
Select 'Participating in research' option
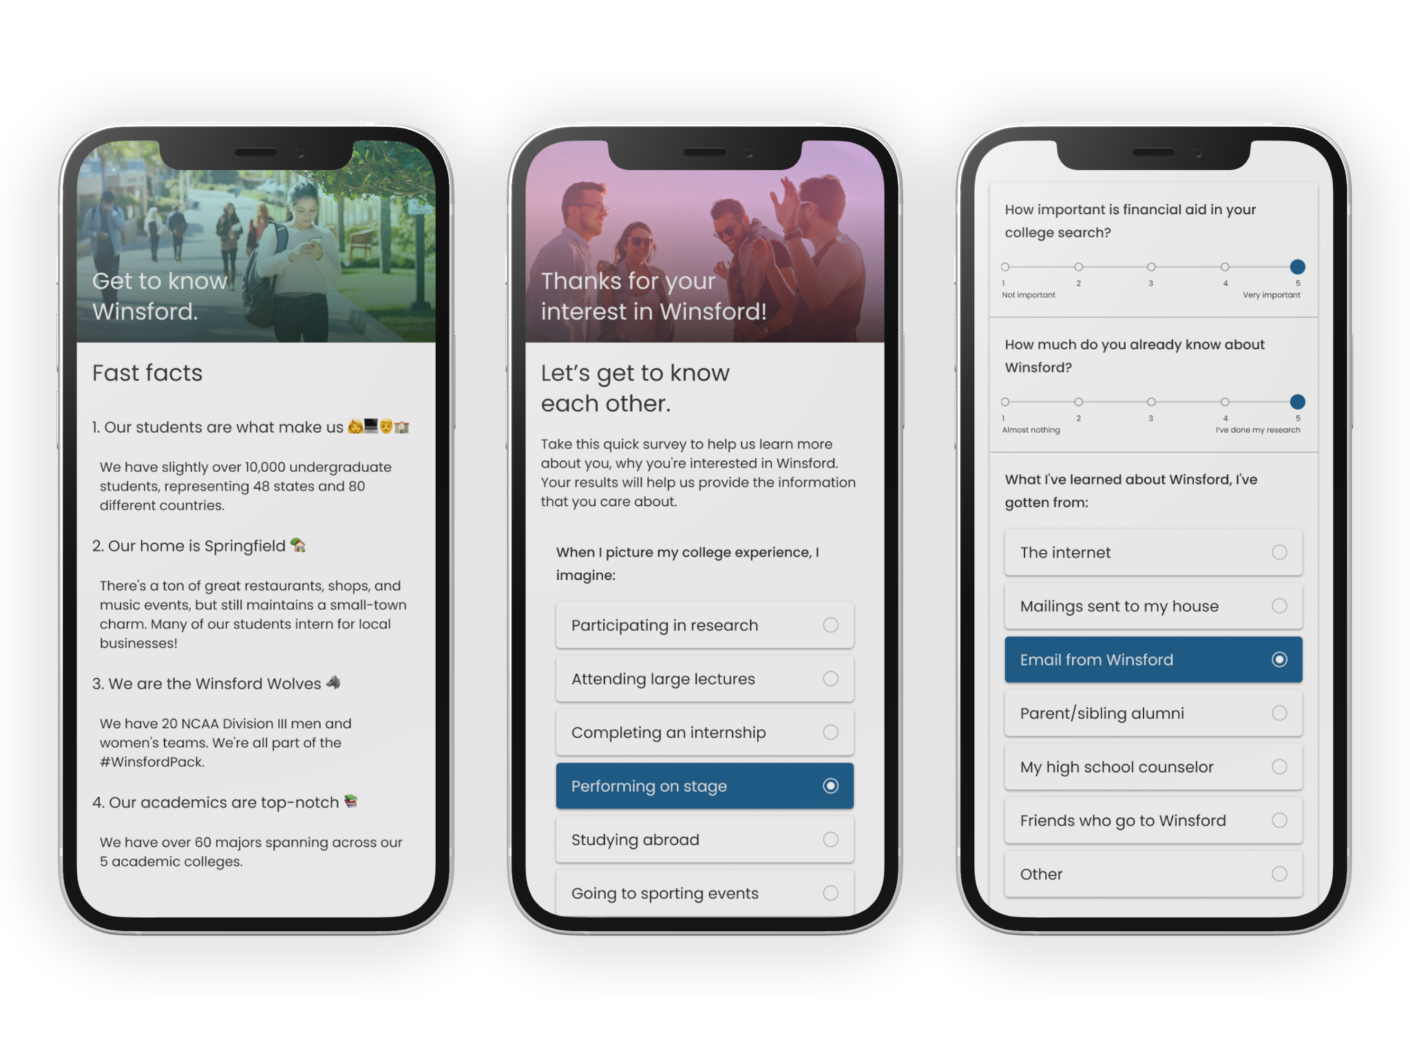pyautogui.click(x=704, y=625)
